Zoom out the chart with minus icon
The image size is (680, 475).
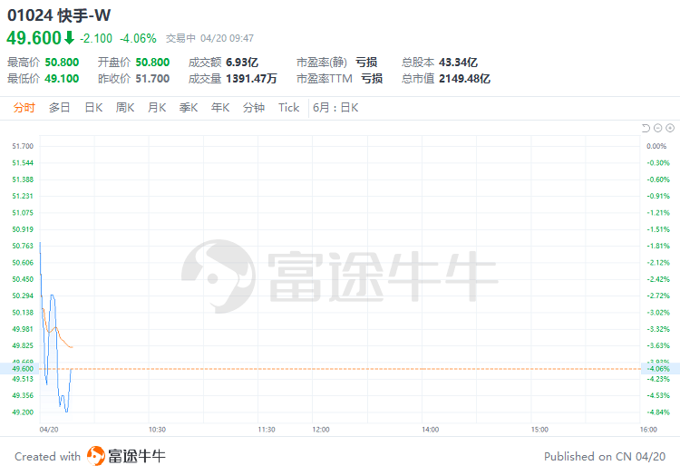point(657,128)
